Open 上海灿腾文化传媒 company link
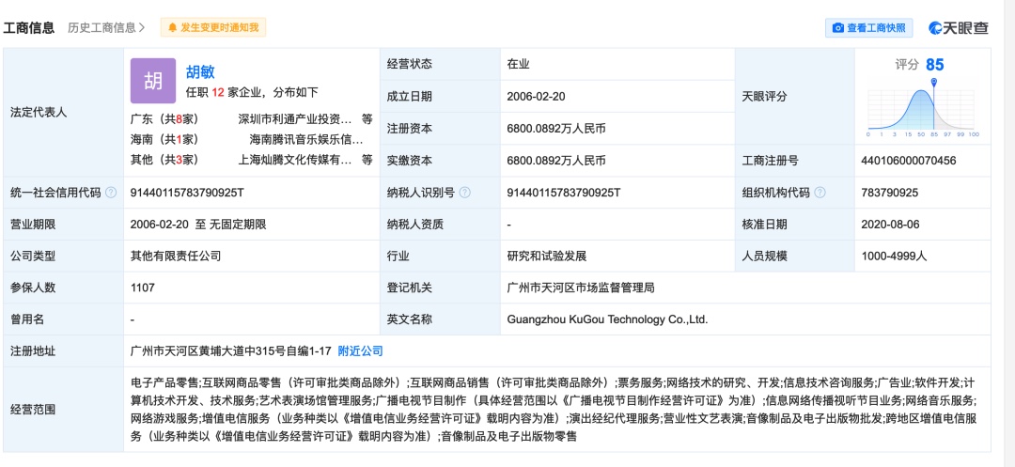This screenshot has width=1015, height=467. (x=295, y=159)
